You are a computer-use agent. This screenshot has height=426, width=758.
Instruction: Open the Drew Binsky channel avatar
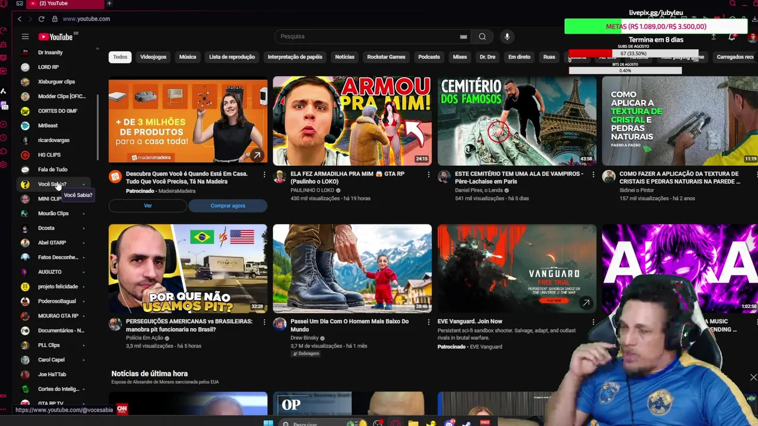tap(280, 324)
